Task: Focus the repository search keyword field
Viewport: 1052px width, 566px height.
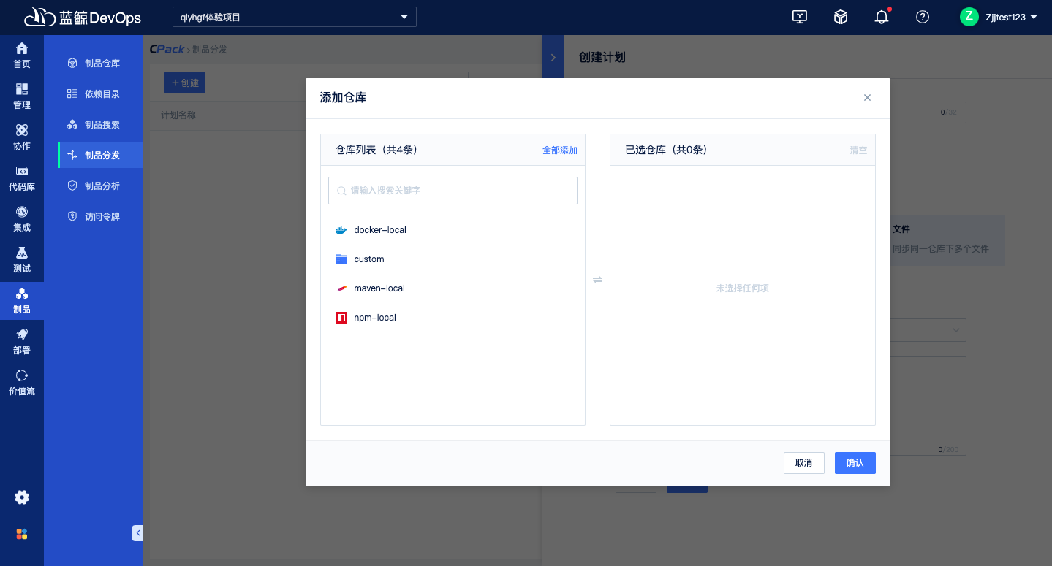Action: 453,191
